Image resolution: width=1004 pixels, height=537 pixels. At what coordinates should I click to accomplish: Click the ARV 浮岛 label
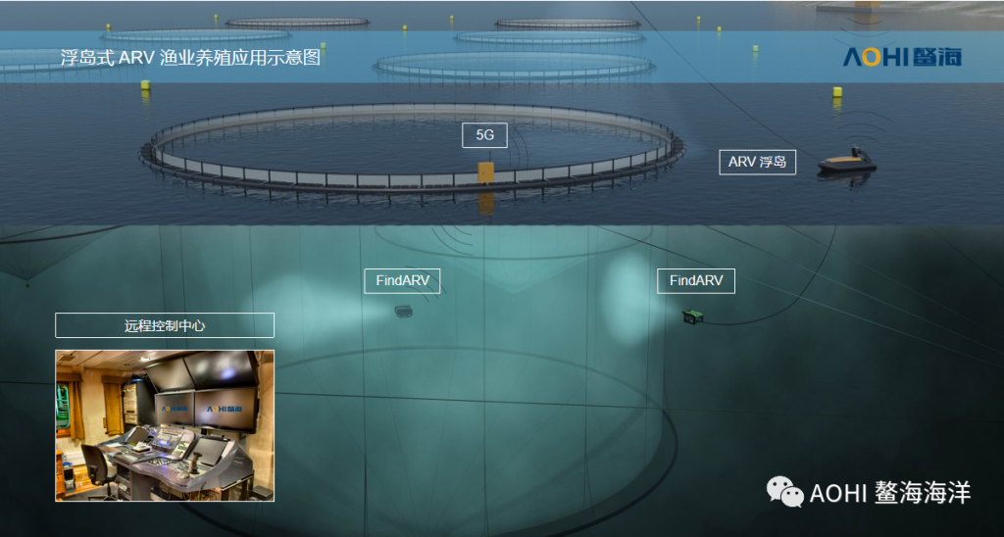pos(757,162)
